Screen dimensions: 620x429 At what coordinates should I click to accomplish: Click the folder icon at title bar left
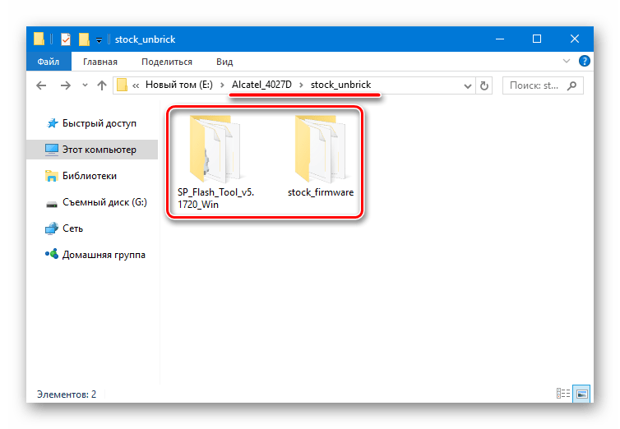(x=39, y=39)
